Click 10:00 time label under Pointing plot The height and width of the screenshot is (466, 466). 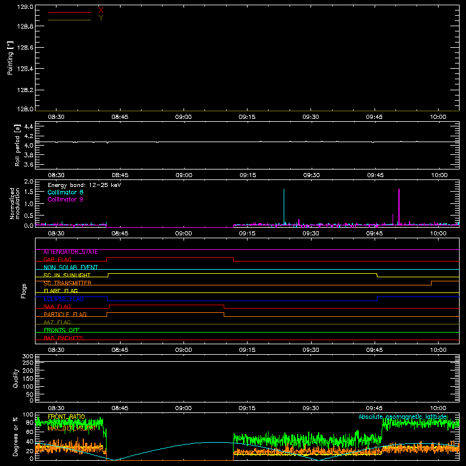438,117
